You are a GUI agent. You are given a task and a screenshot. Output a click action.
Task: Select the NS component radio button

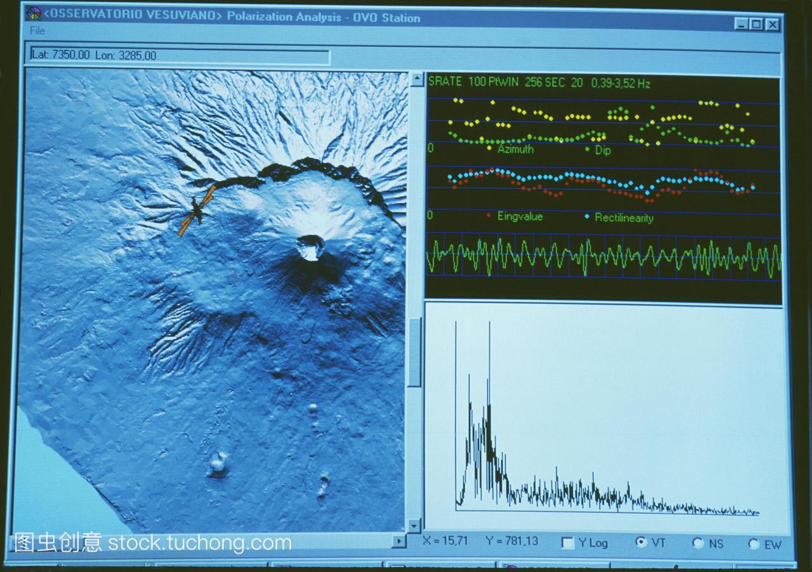tap(698, 543)
